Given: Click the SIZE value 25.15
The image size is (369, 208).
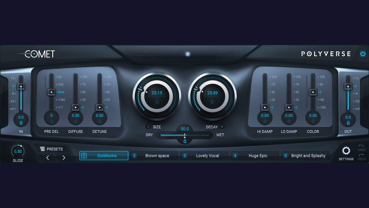Looking at the screenshot, I should (157, 93).
